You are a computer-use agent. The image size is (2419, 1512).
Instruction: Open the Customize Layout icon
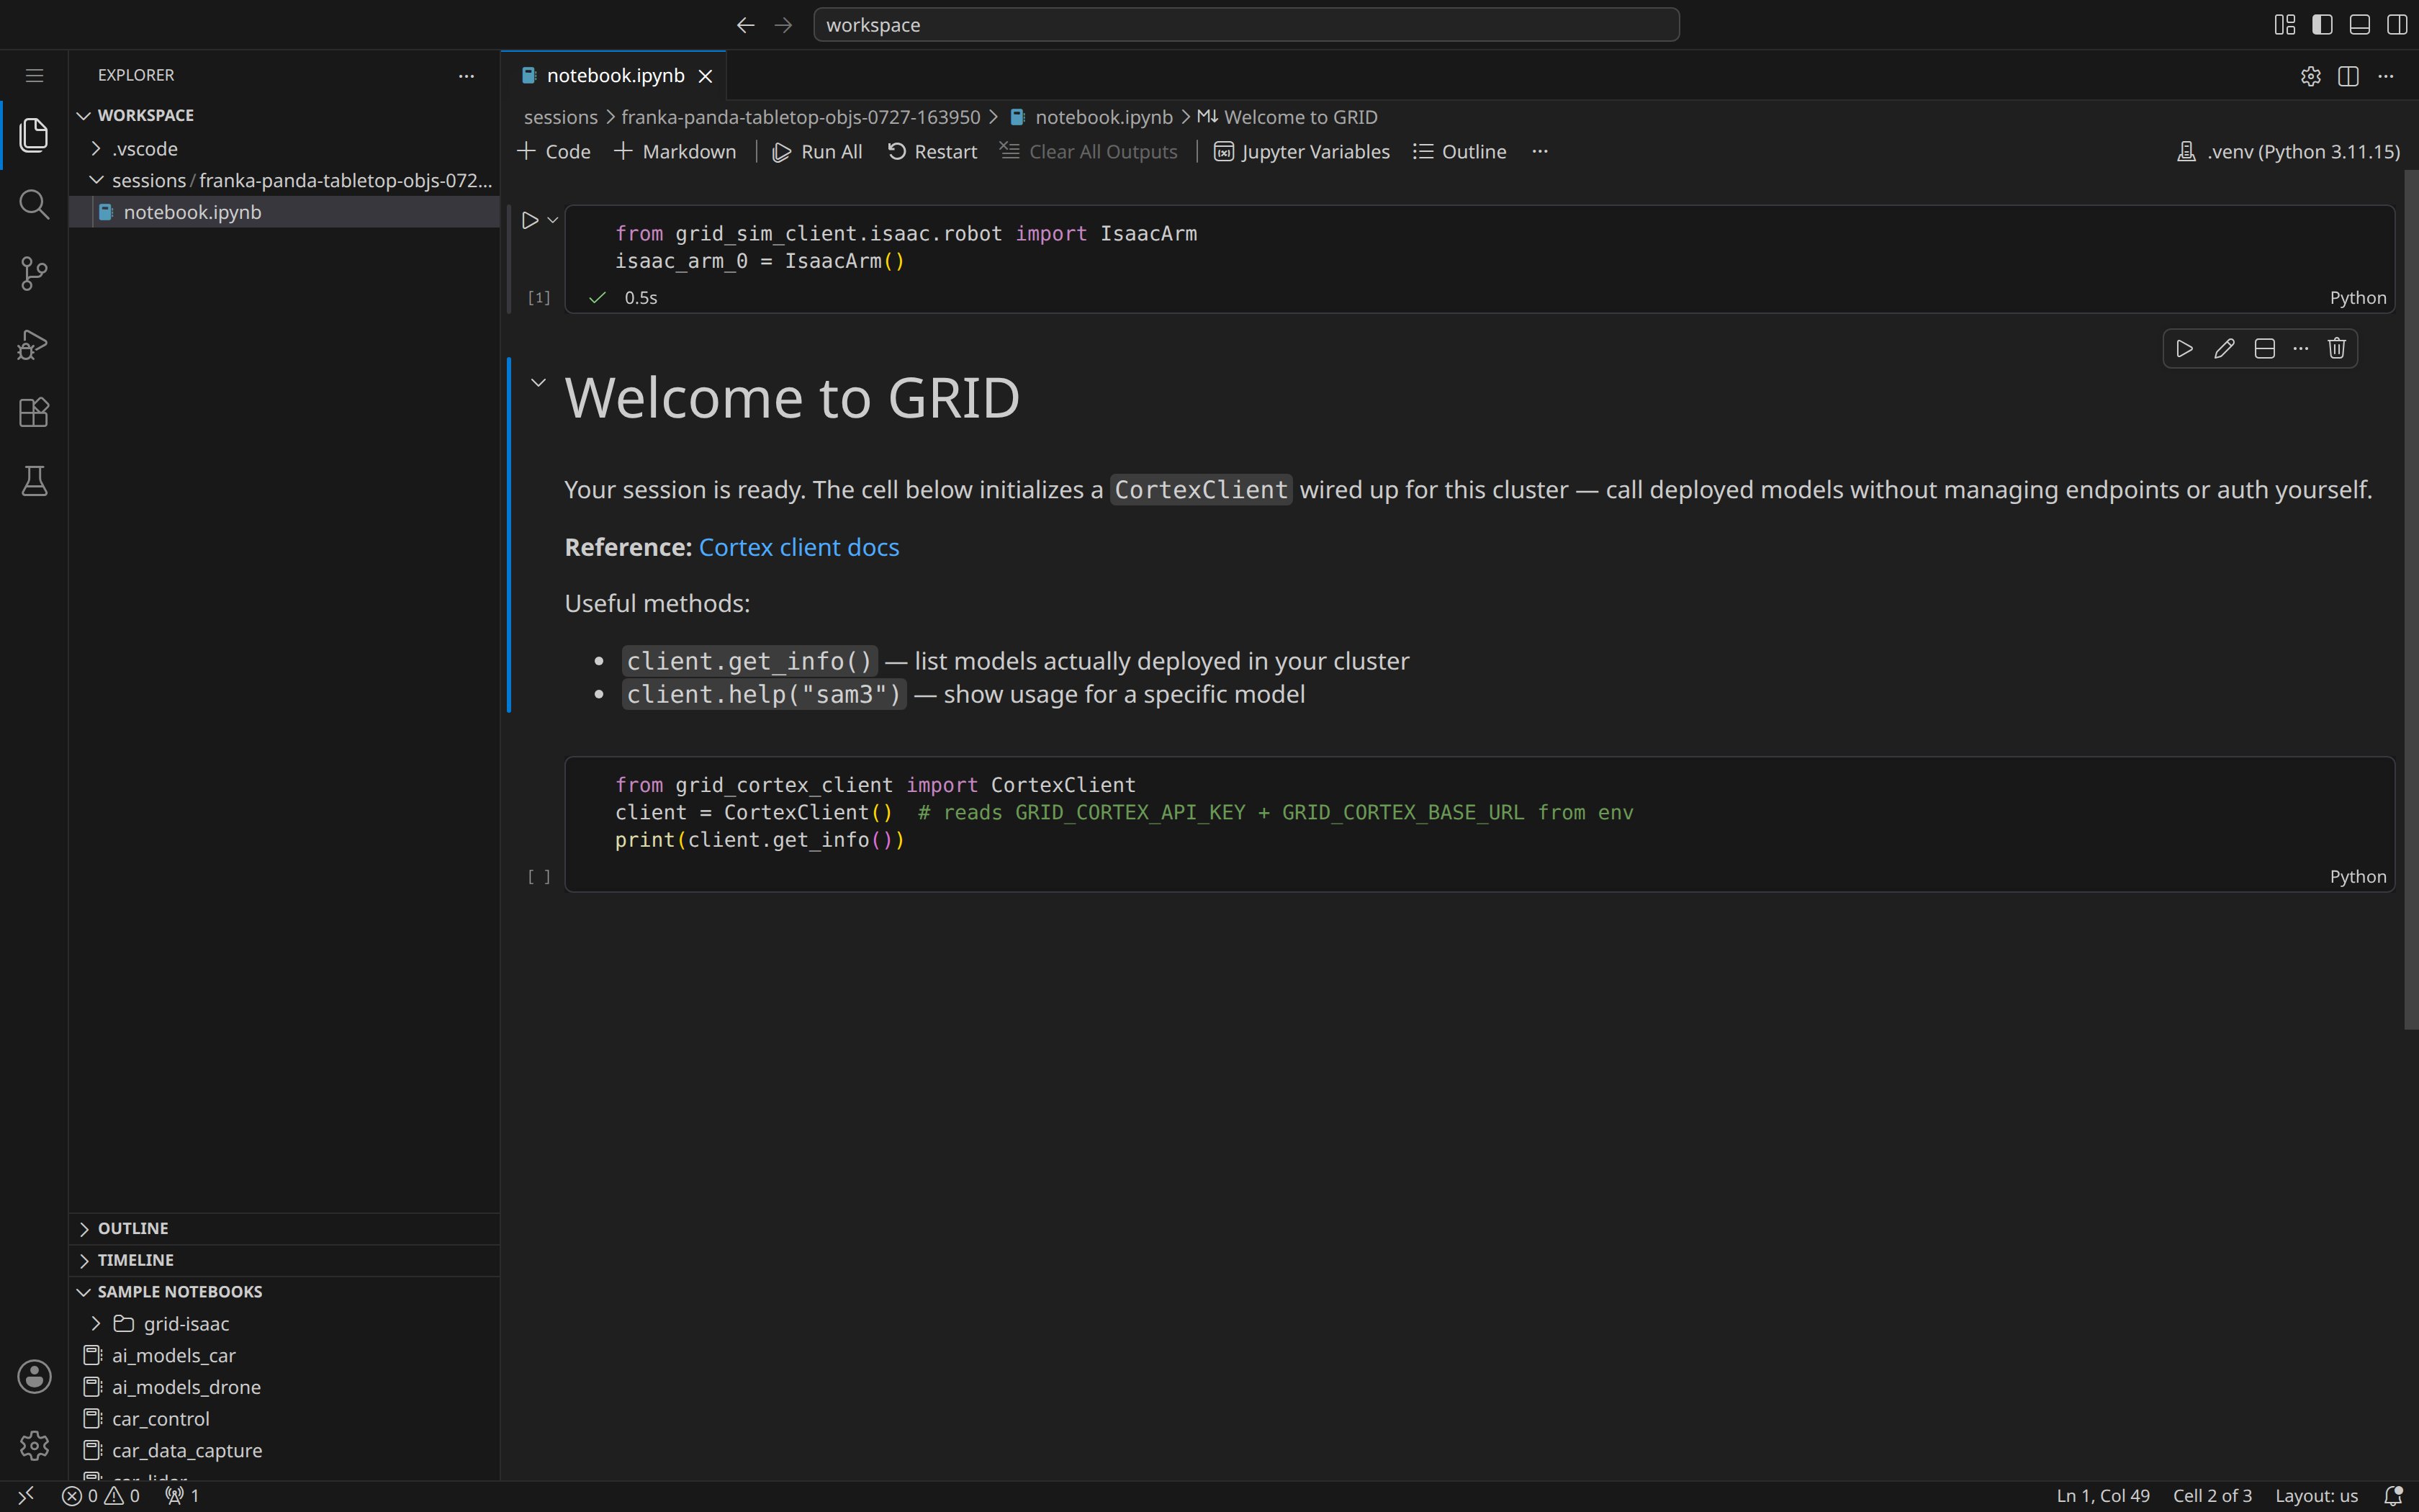tap(2284, 25)
